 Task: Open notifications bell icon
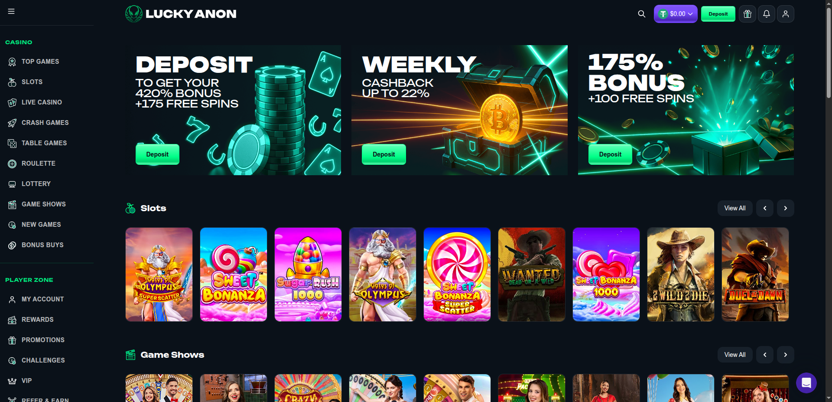pos(767,14)
